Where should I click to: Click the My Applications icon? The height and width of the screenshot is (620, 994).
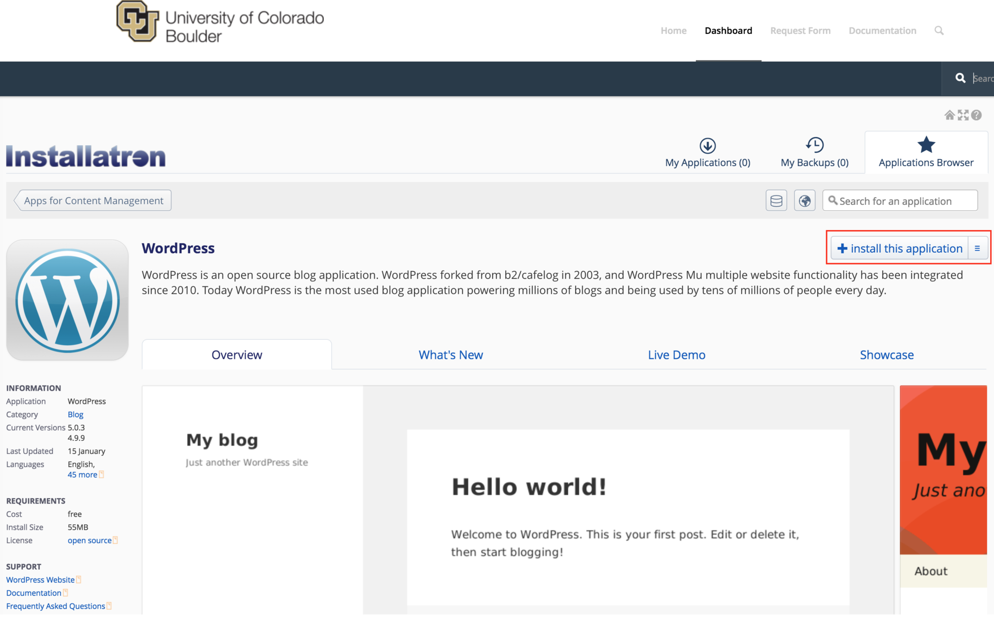[707, 145]
